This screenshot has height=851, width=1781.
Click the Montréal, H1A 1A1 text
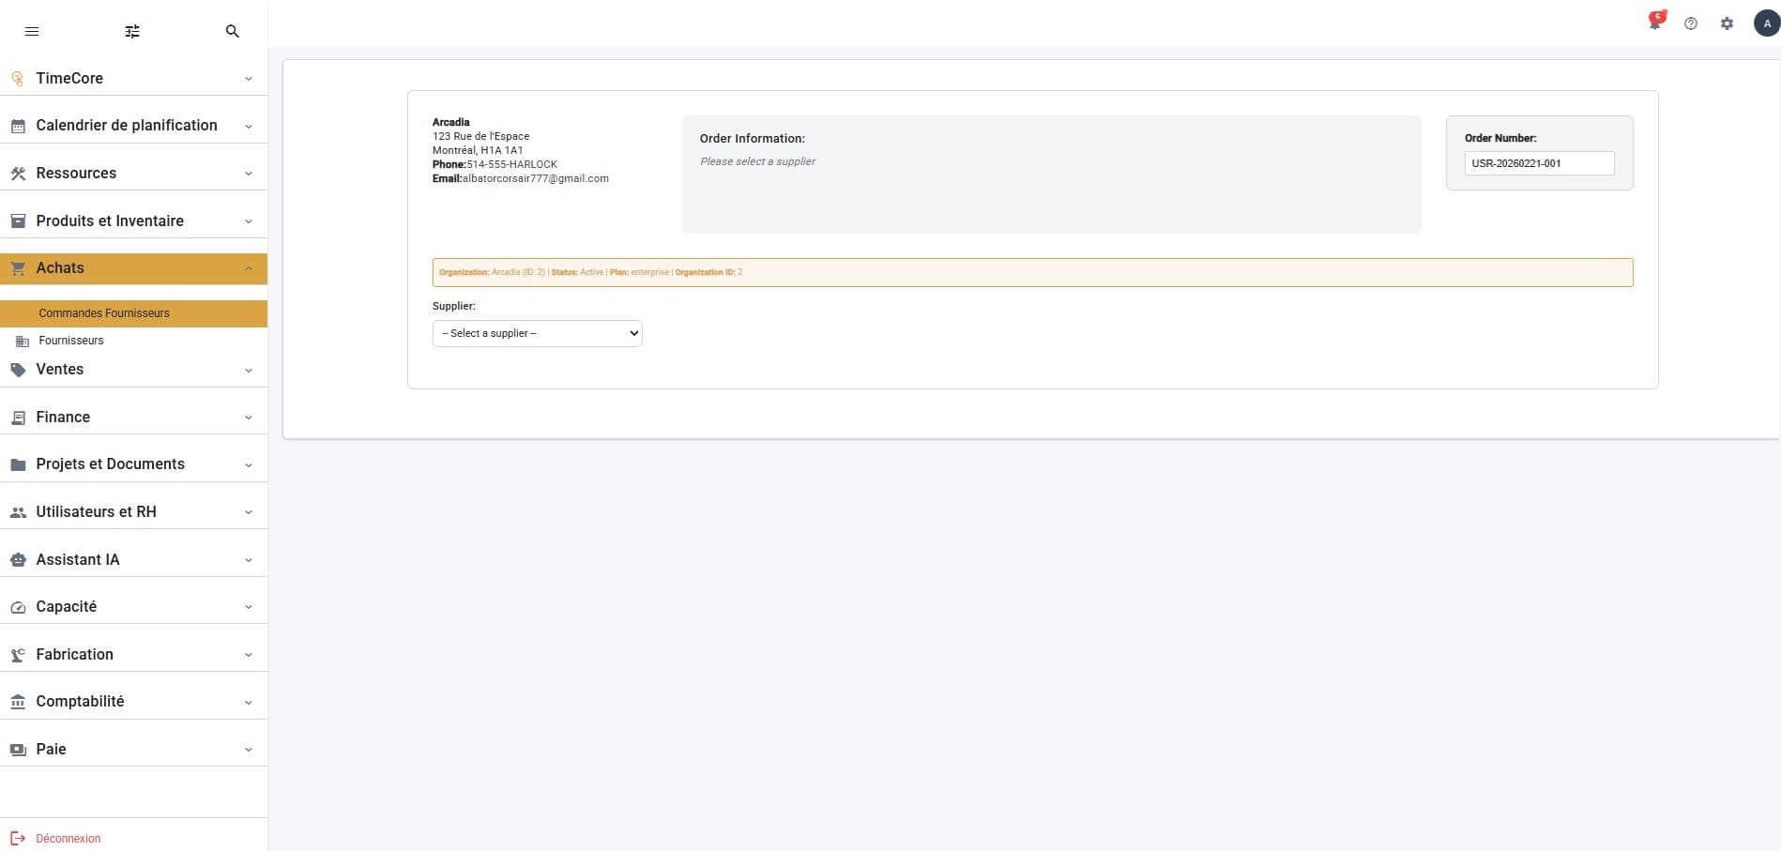tap(478, 150)
